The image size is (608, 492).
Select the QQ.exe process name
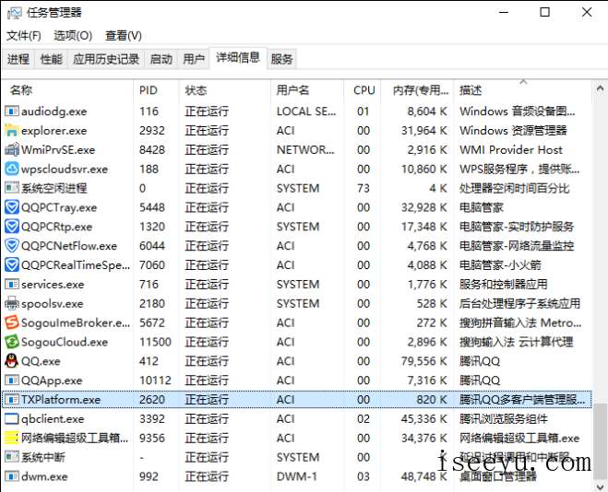click(x=41, y=361)
